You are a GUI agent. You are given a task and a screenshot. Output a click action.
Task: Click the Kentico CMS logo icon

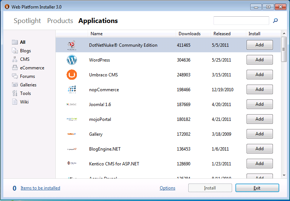[x=72, y=163]
